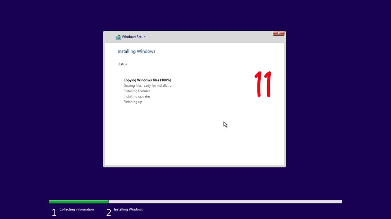The width and height of the screenshot is (391, 219).
Task: Click the numeral 1 step indicator
Action: 53,212
